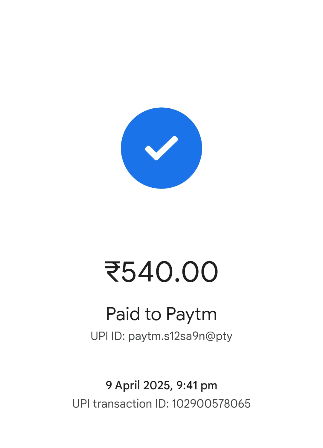Select the payee name 'Paytm'
Viewport: 323px width, 448px height.
click(x=191, y=315)
